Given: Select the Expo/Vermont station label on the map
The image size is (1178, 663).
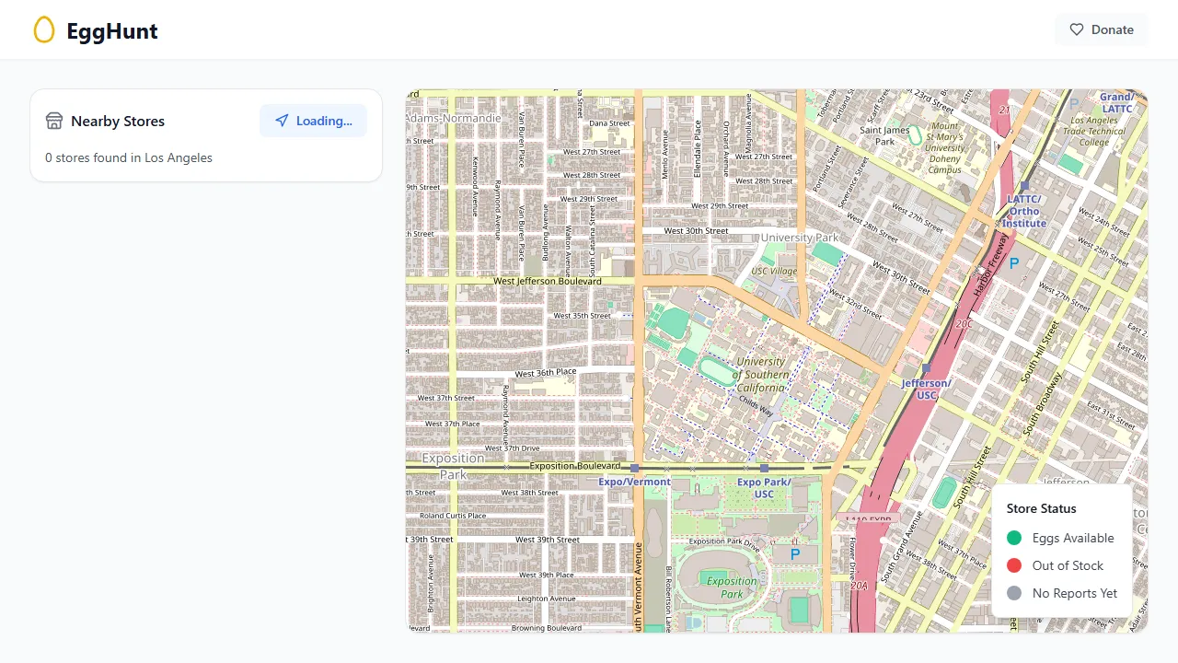Looking at the screenshot, I should click(x=633, y=482).
